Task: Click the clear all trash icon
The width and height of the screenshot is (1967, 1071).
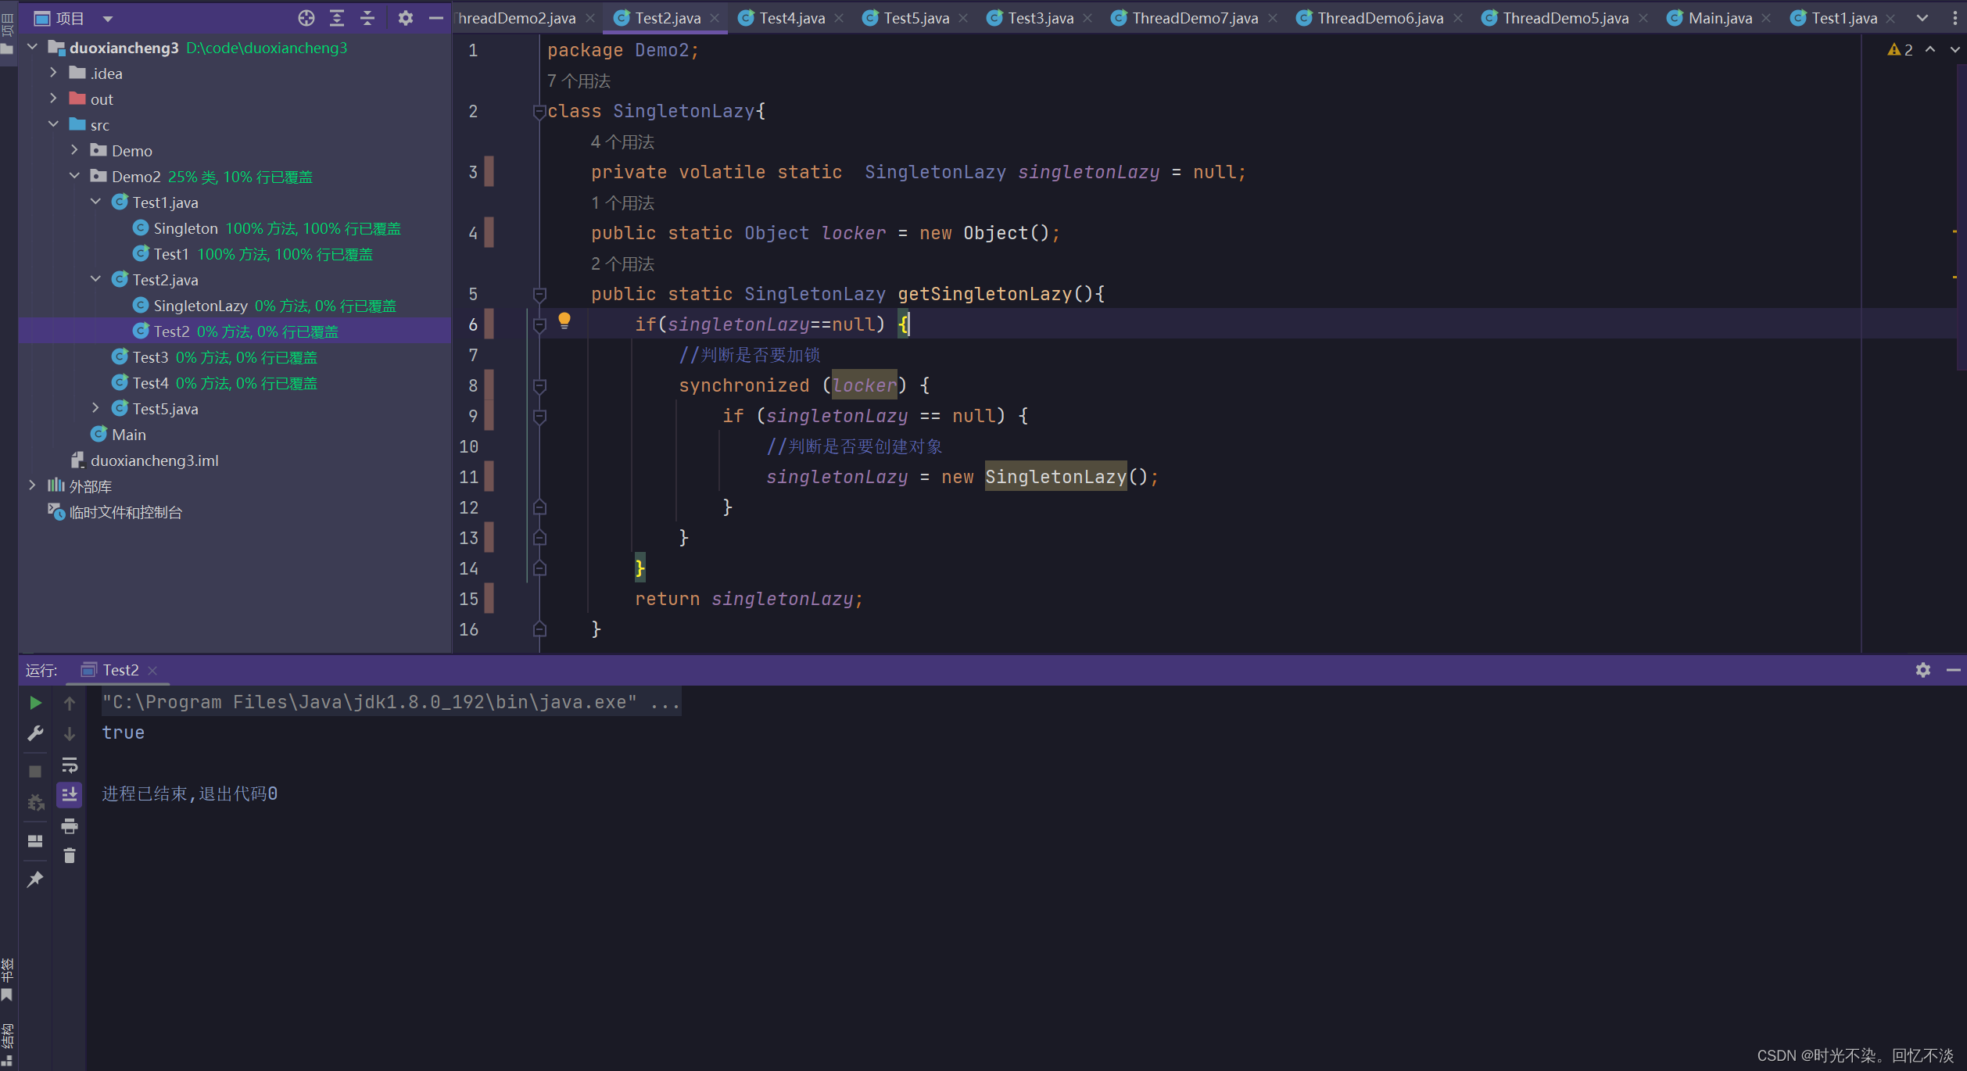Action: (x=70, y=856)
